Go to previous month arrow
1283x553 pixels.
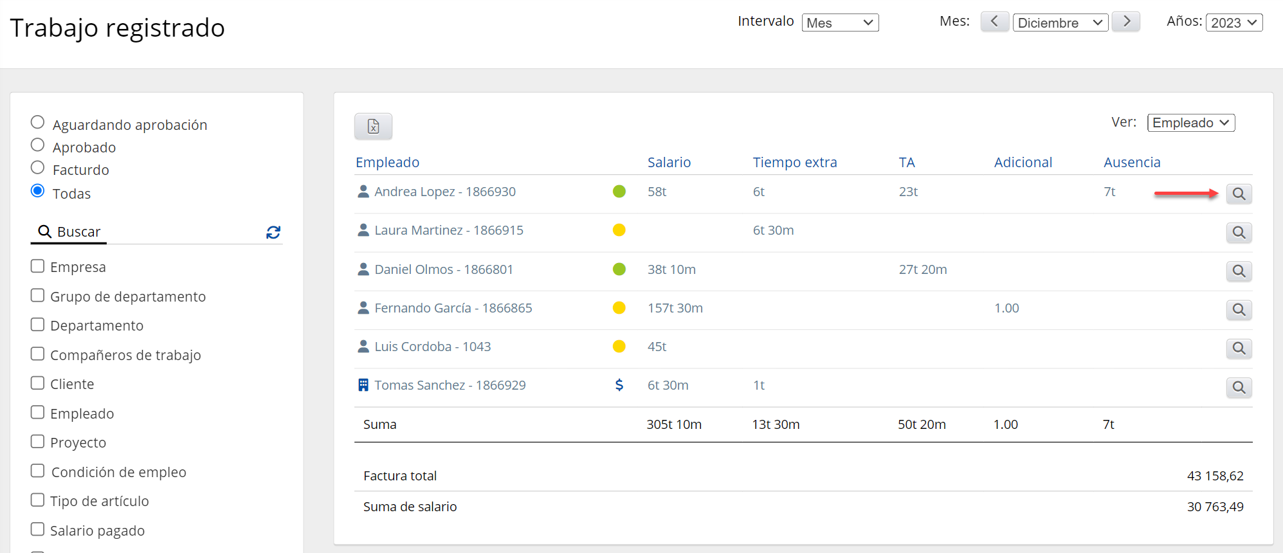click(994, 22)
